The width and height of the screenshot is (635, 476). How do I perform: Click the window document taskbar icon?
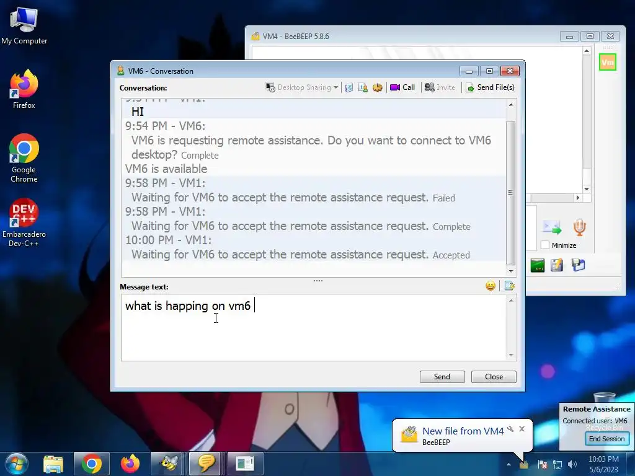point(245,464)
